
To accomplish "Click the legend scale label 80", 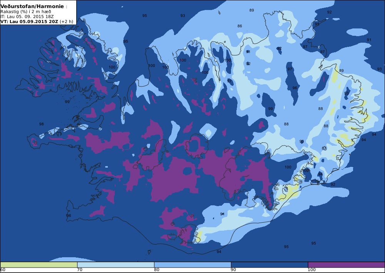I will (157, 270).
